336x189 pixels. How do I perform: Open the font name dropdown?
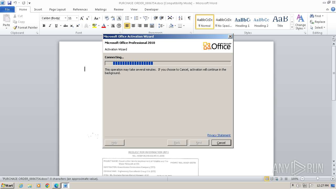click(65, 18)
